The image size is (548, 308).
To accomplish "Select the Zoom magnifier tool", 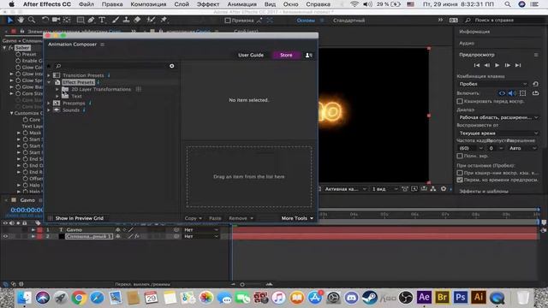I will pos(32,21).
